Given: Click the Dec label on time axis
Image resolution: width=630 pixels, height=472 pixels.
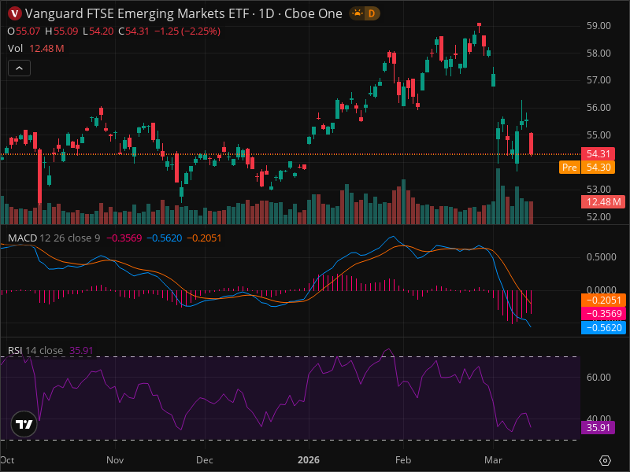Looking at the screenshot, I should (x=205, y=460).
